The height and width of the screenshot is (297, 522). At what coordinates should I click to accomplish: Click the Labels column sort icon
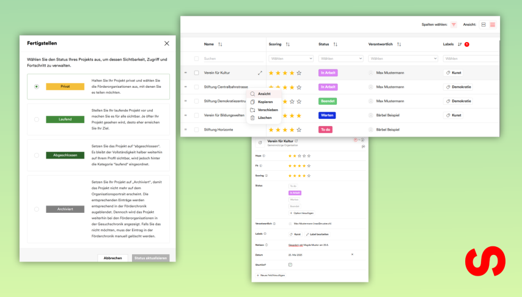(x=460, y=45)
